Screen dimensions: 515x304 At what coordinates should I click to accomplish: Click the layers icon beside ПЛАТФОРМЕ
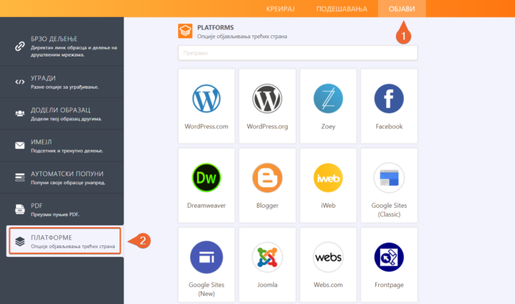tap(20, 242)
